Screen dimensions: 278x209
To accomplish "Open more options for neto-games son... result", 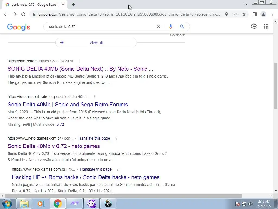I will (x=116, y=138).
